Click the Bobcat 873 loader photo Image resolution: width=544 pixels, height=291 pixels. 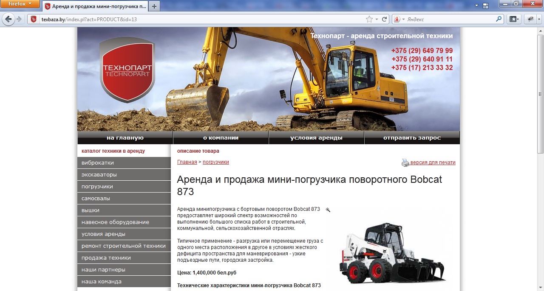pos(392,254)
